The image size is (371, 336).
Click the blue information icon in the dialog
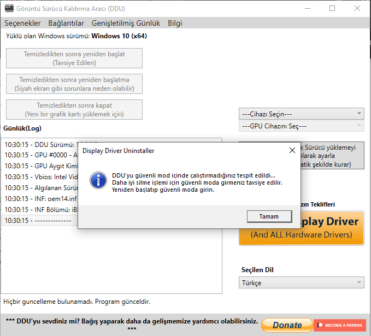click(98, 180)
